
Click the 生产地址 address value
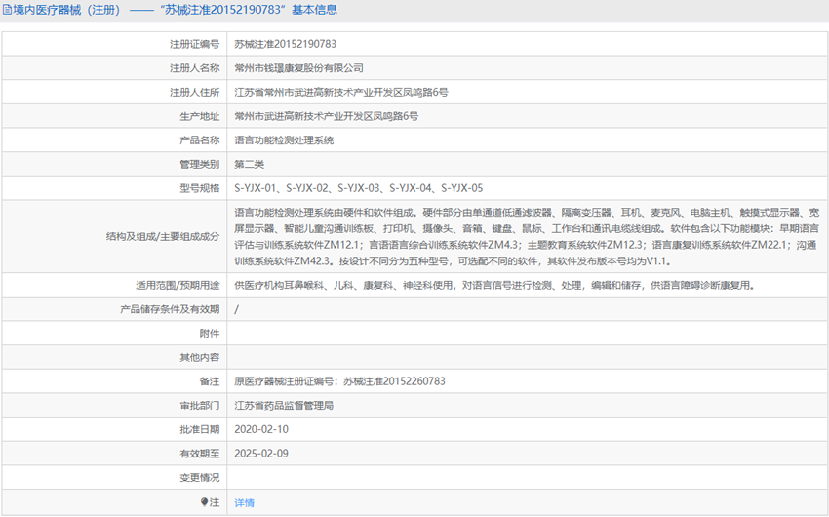(326, 116)
